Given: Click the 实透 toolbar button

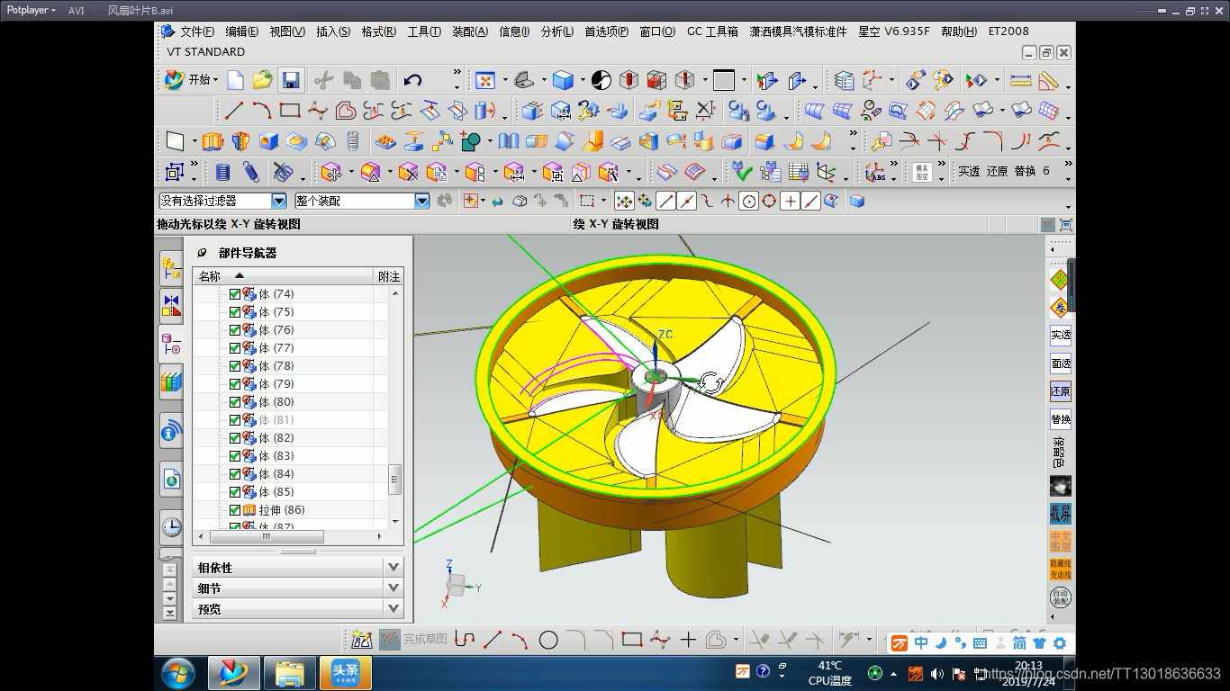Looking at the screenshot, I should 969,171.
